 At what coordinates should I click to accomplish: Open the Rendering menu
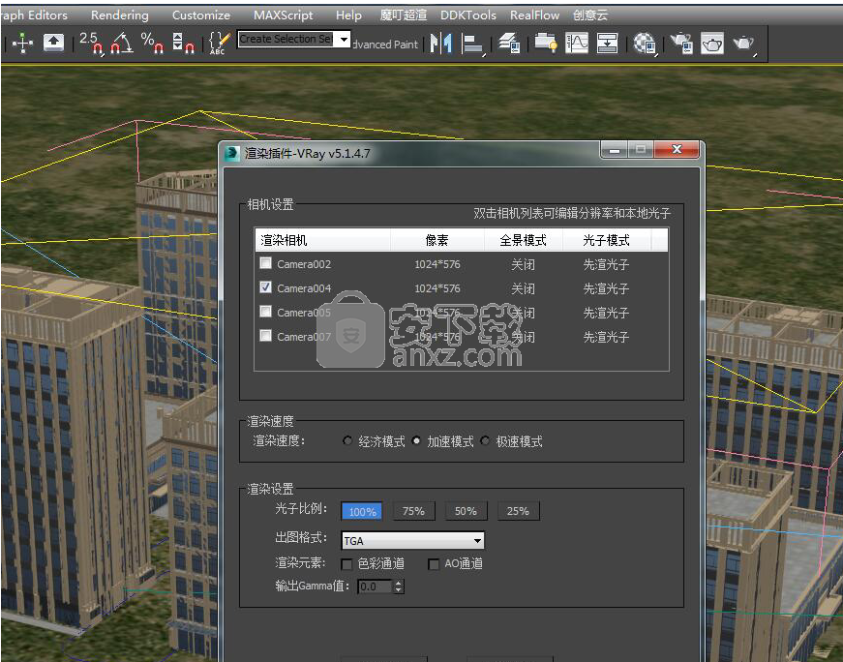point(119,15)
